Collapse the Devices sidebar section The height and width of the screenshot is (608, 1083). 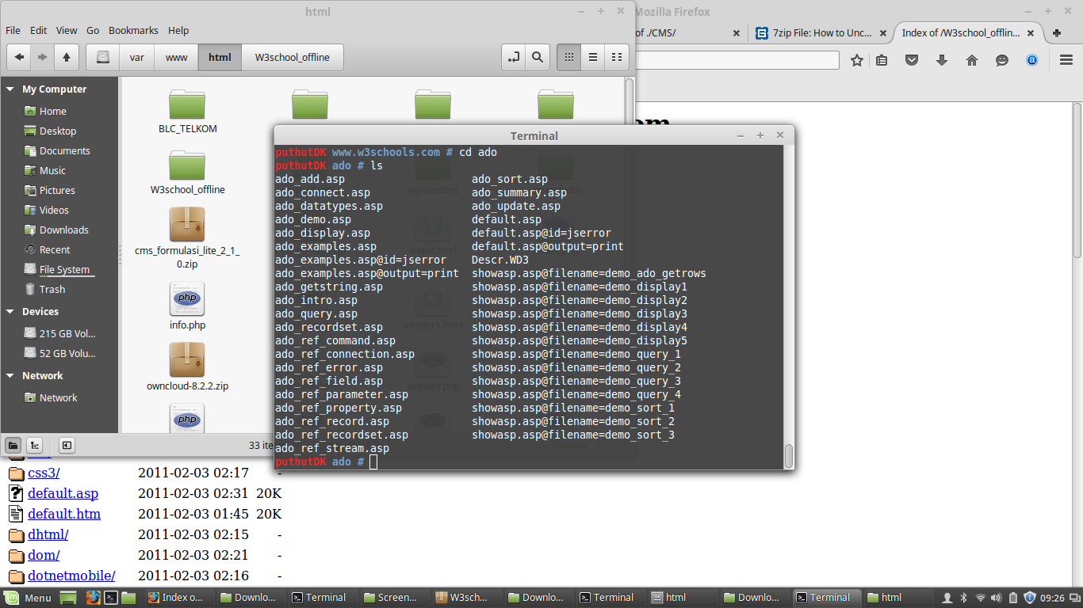(10, 312)
